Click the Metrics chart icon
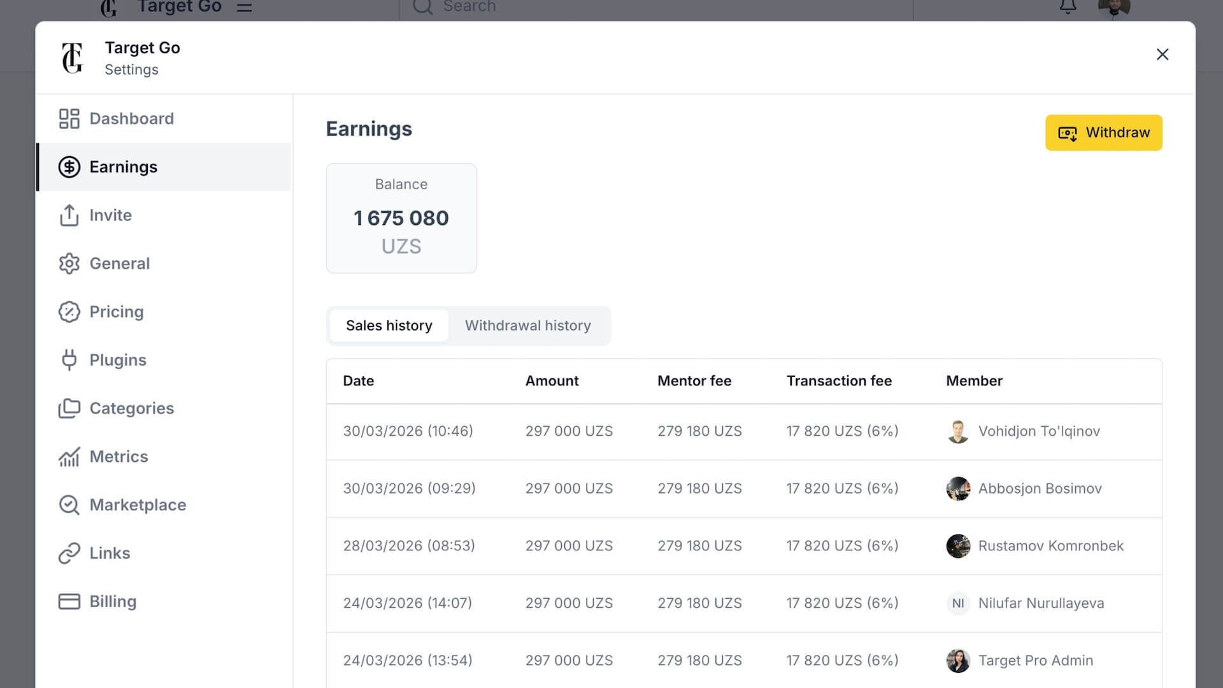 click(69, 457)
